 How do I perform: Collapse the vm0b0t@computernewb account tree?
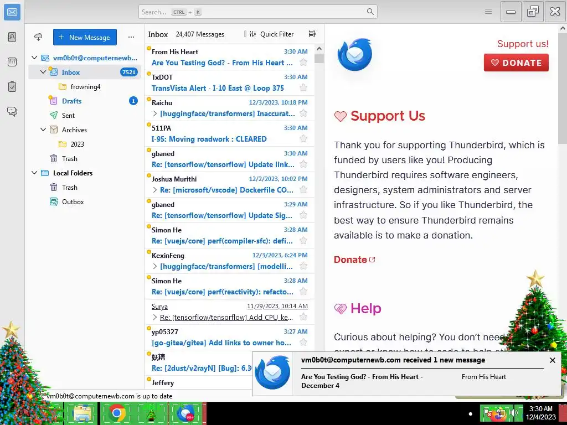pos(34,58)
